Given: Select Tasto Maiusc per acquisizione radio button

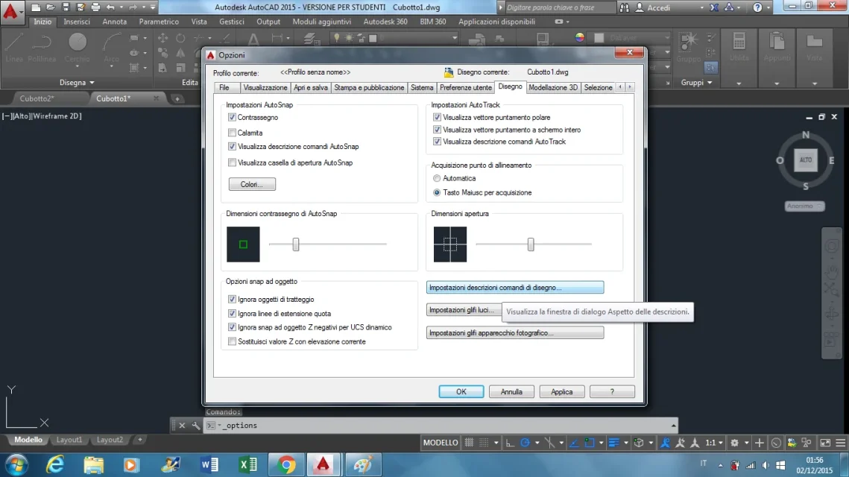Looking at the screenshot, I should click(437, 193).
